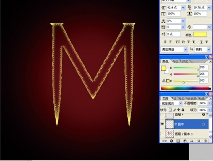Screen dimensions: 213x161
Task: Apply superscript text style
Action: pyautogui.click(x=189, y=42)
